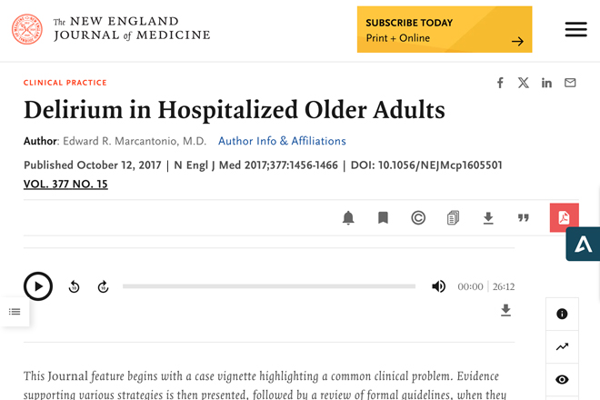Image resolution: width=600 pixels, height=400 pixels.
Task: Share article on X
Action: 524,83
